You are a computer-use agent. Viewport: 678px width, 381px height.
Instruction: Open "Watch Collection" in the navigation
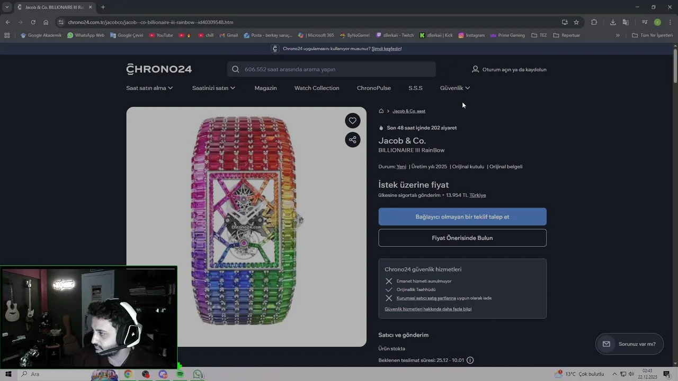(317, 88)
